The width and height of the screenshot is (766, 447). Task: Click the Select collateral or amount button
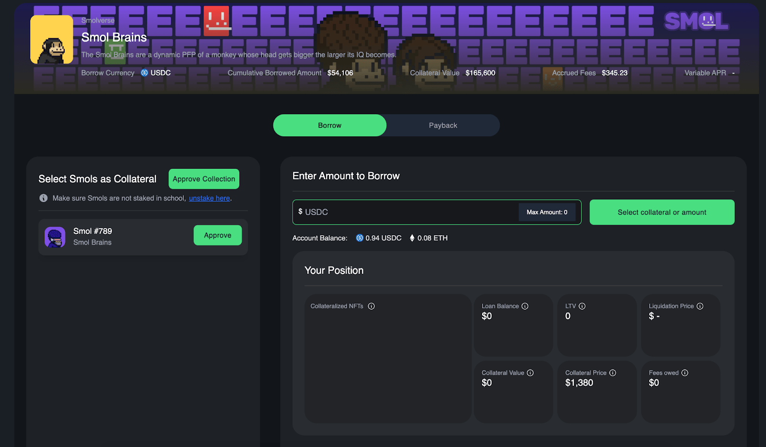point(662,212)
